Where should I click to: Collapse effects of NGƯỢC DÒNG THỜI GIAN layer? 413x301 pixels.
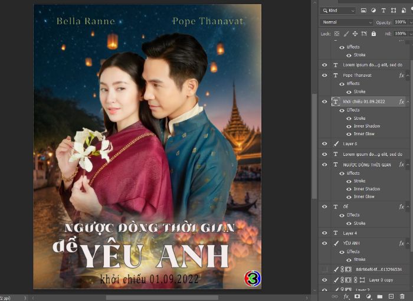coord(408,165)
